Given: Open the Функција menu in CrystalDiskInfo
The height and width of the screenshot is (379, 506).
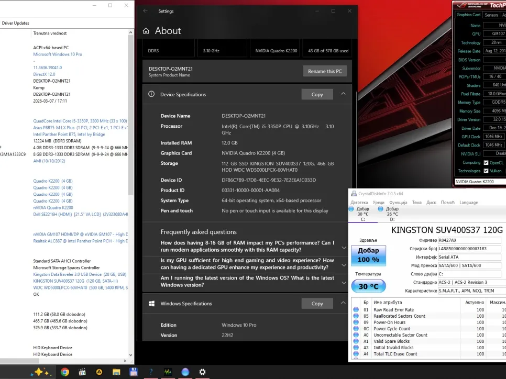Looking at the screenshot, I should [x=398, y=203].
